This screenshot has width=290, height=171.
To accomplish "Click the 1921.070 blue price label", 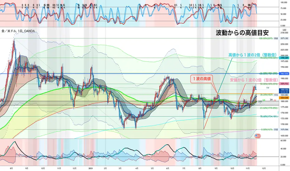I will tap(284, 74).
